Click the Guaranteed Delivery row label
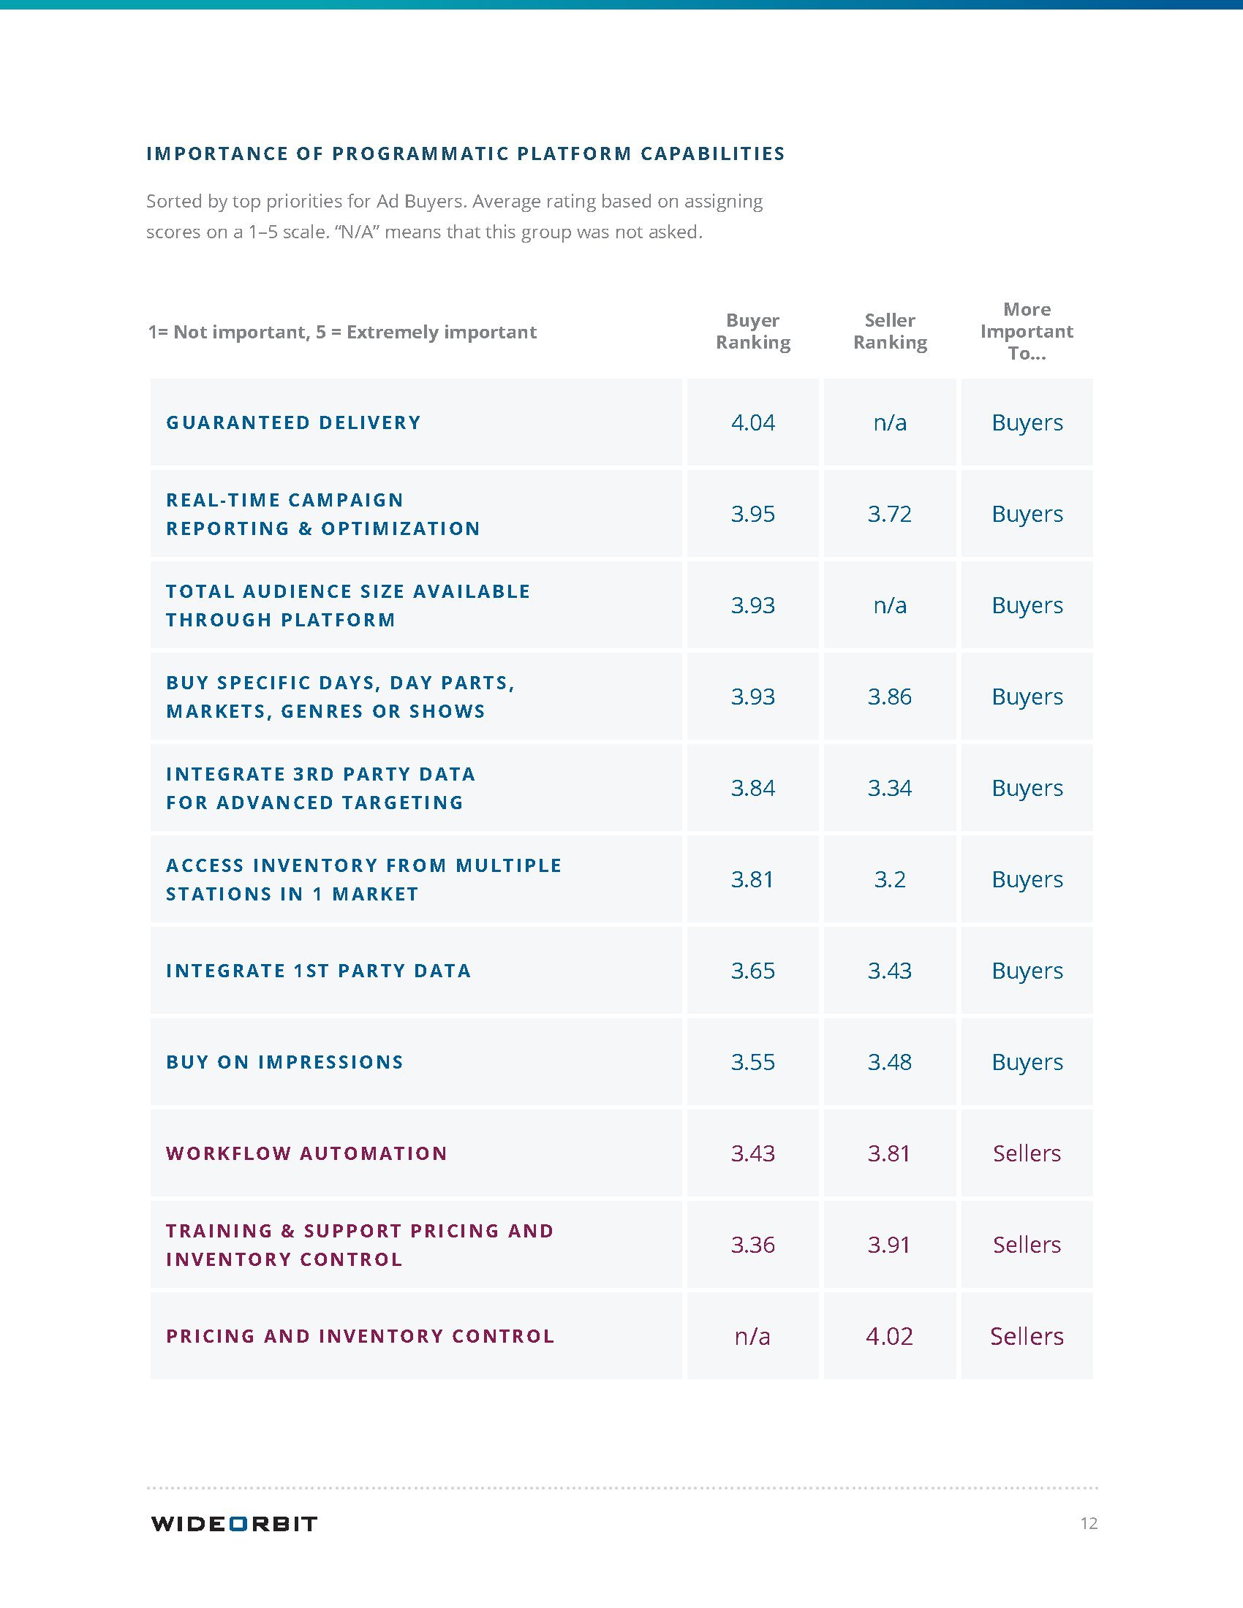Viewport: 1243px width, 1608px height. pos(293,422)
